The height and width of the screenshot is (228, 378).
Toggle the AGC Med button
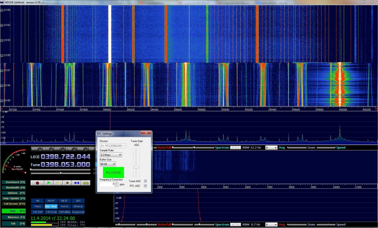pyautogui.click(x=51, y=206)
